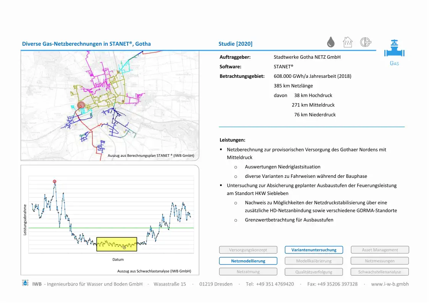Click the Versorgungskonzept tag

point(248,250)
